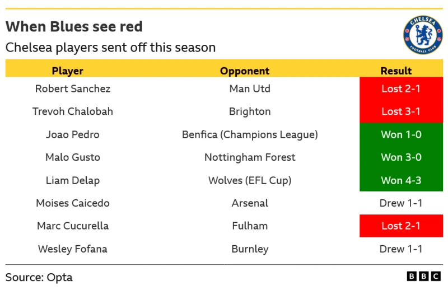Image resolution: width=448 pixels, height=290 pixels.
Task: Click the Moises Caicedo player name
Action: click(73, 203)
